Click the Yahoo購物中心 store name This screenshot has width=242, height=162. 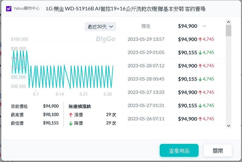point(27,8)
